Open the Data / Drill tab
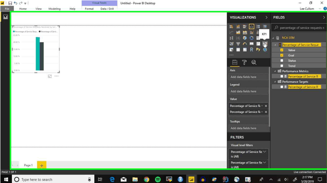327x183 pixels. tap(107, 9)
